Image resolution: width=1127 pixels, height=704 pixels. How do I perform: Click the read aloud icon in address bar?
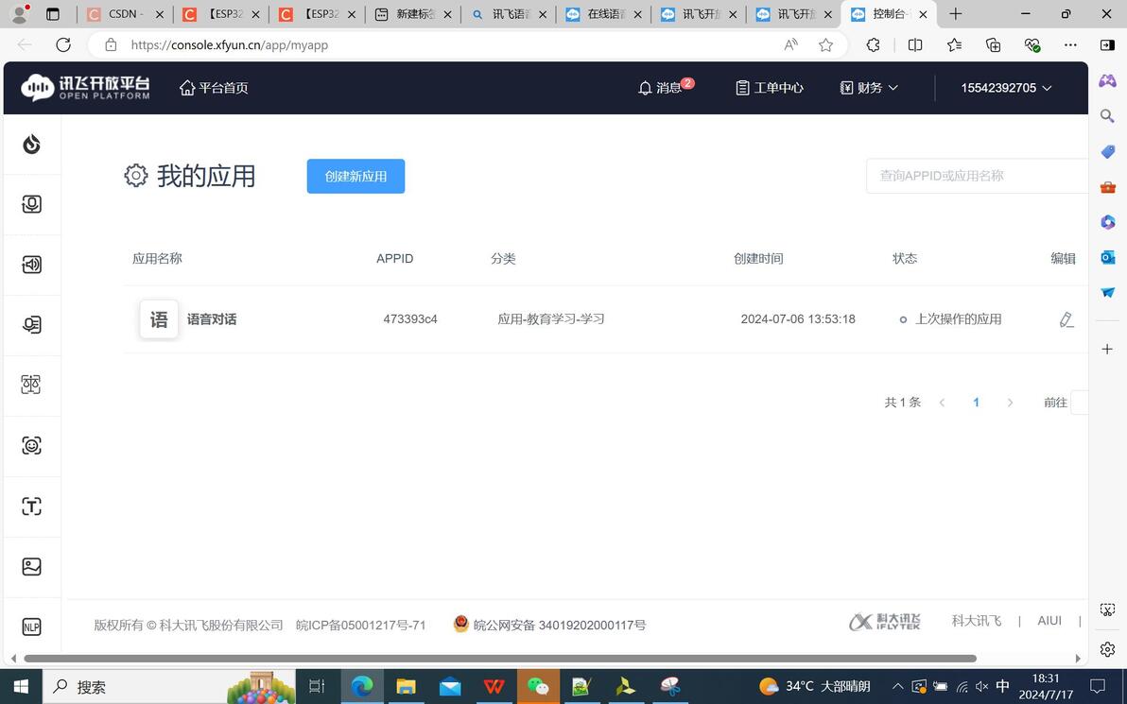tap(790, 45)
